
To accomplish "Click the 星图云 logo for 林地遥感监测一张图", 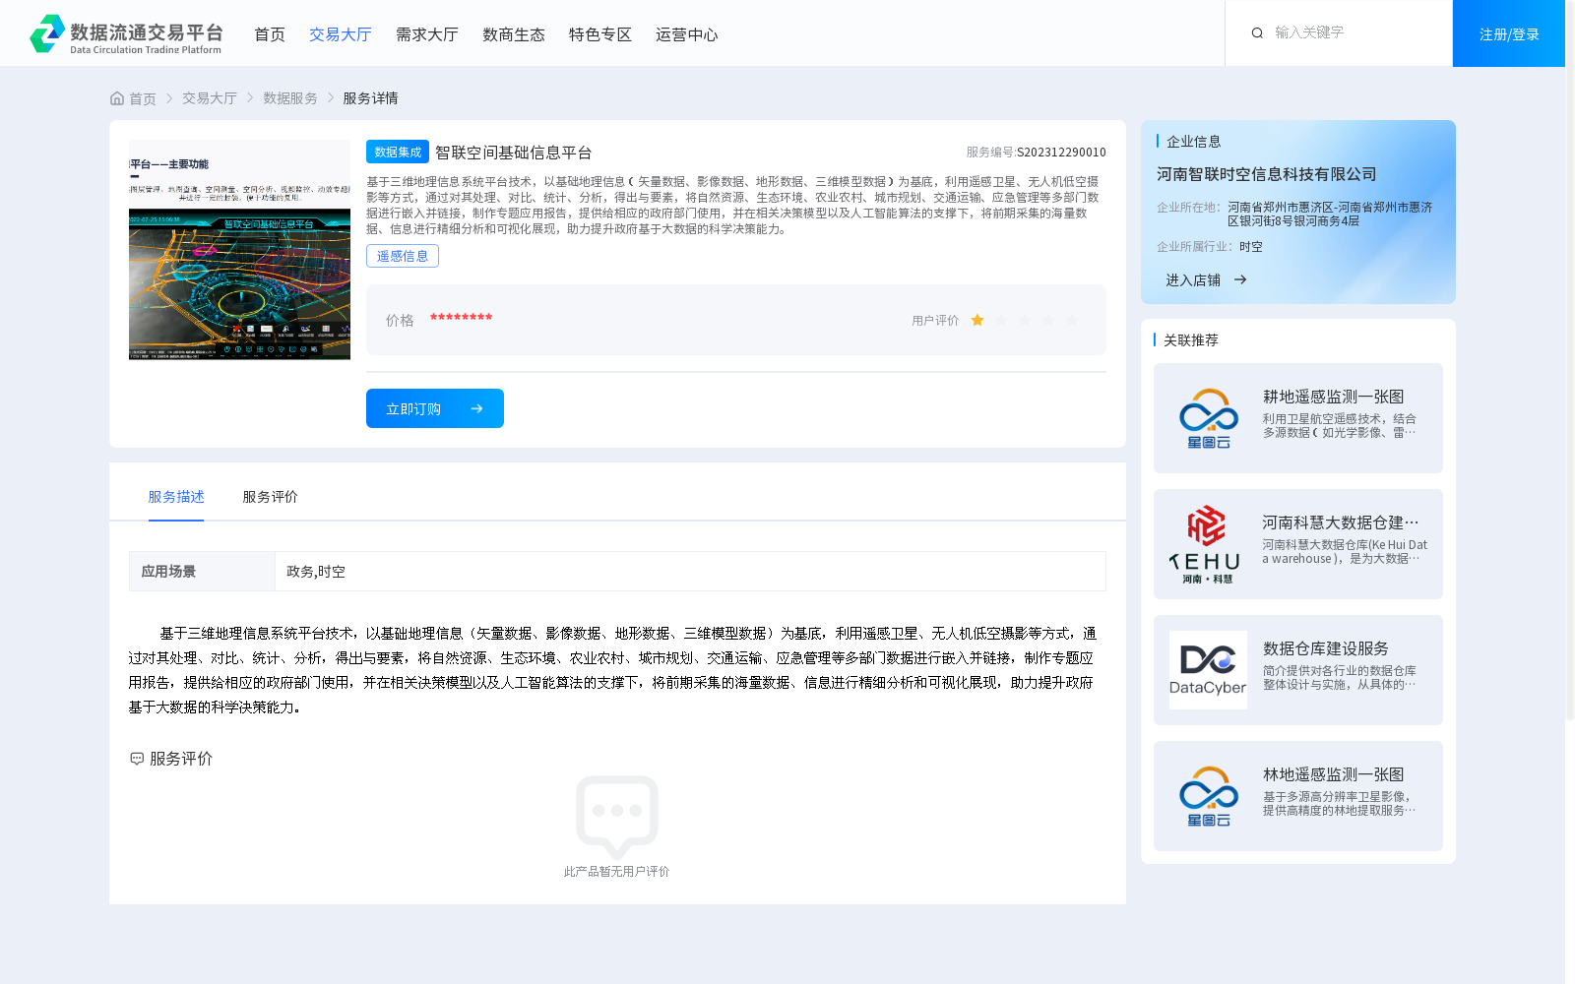I will point(1208,796).
